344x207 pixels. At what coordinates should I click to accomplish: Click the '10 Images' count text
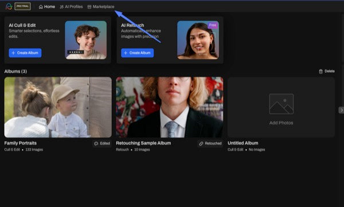(142, 150)
